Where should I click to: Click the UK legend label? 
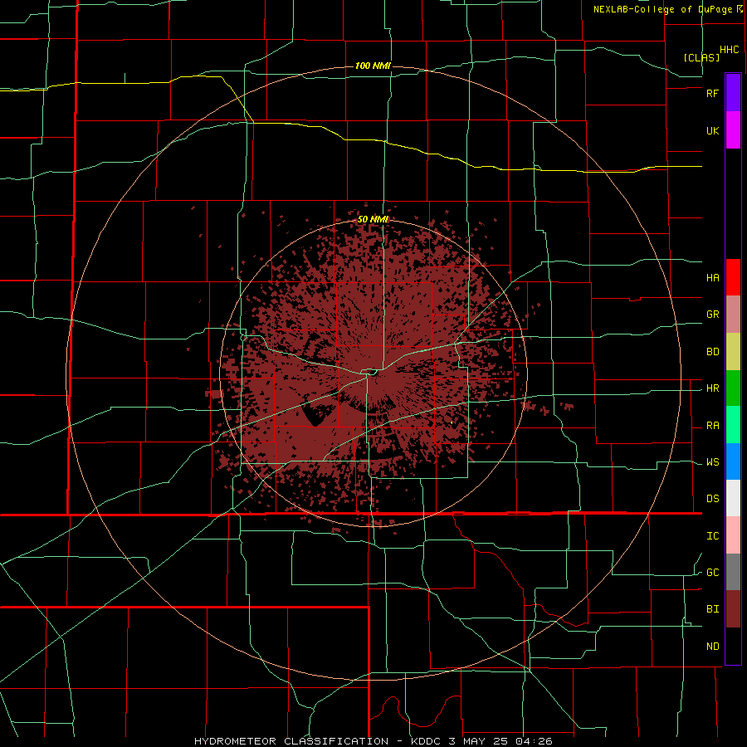[712, 130]
